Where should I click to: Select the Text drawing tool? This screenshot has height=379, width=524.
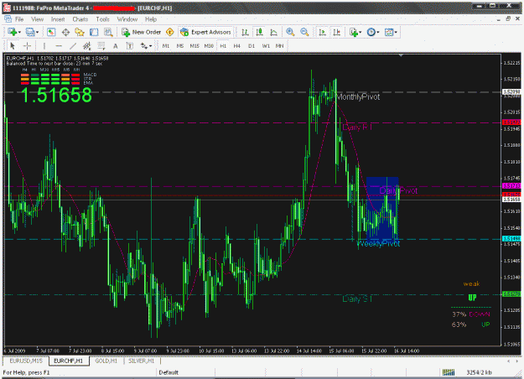[x=116, y=46]
